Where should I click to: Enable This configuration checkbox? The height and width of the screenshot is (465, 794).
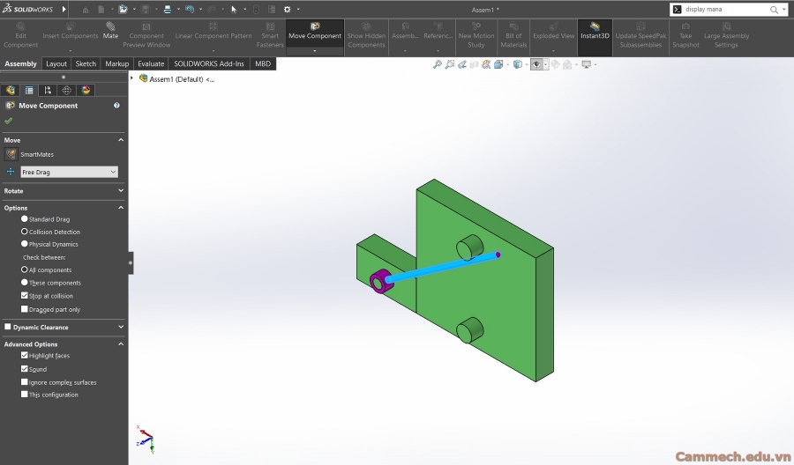[x=25, y=395]
